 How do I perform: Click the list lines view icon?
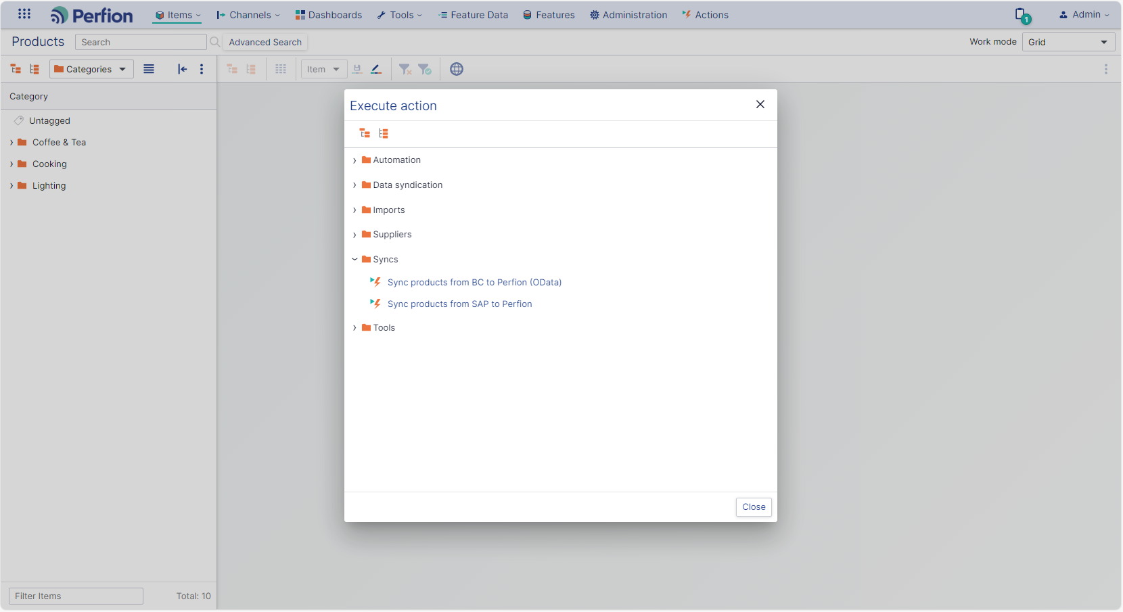coord(149,69)
